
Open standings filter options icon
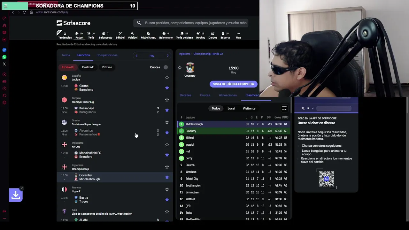click(284, 108)
